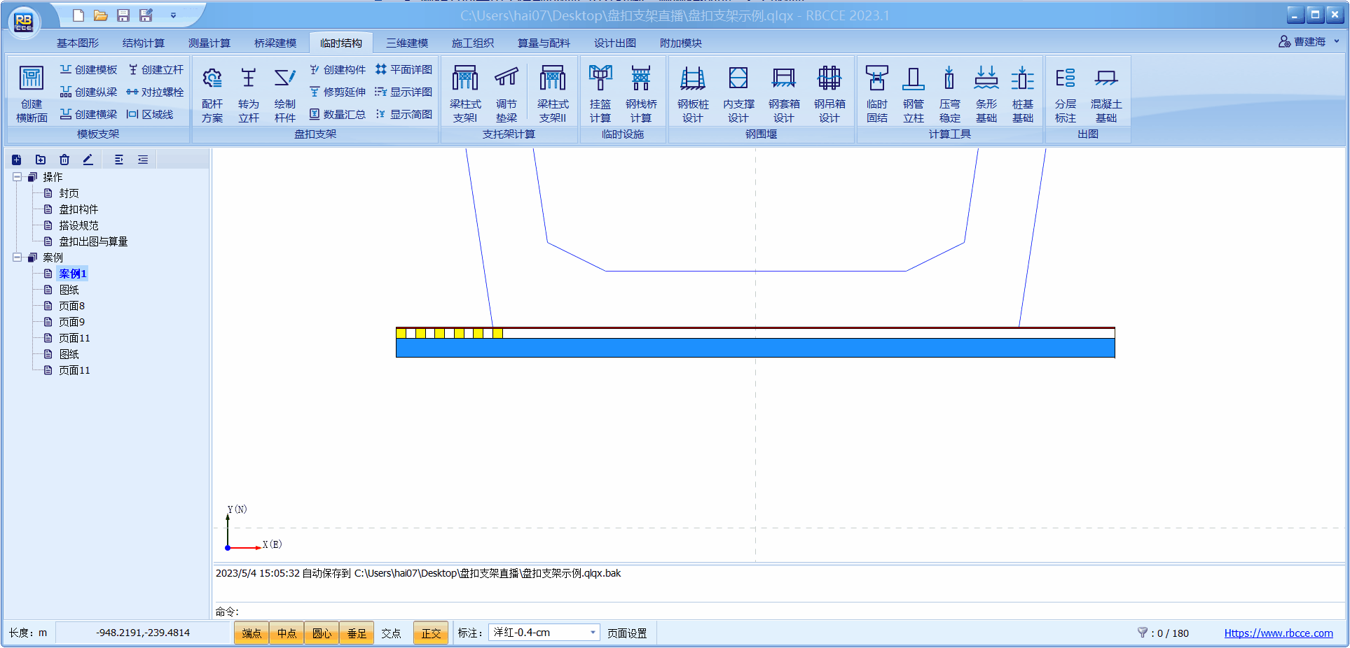Toggle 端点 endpoint snap

pos(252,633)
